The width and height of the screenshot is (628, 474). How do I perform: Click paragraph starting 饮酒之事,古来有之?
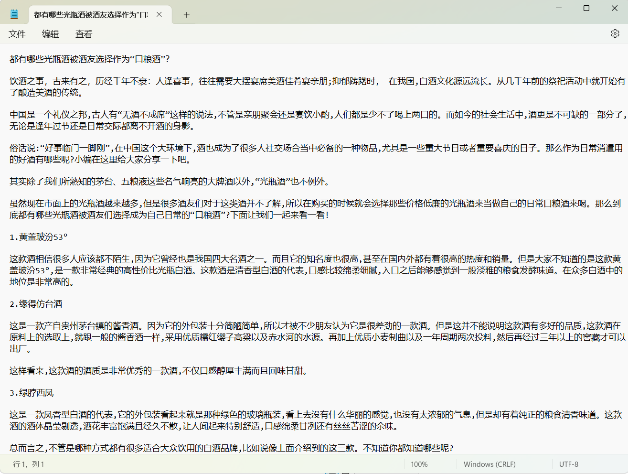[317, 87]
